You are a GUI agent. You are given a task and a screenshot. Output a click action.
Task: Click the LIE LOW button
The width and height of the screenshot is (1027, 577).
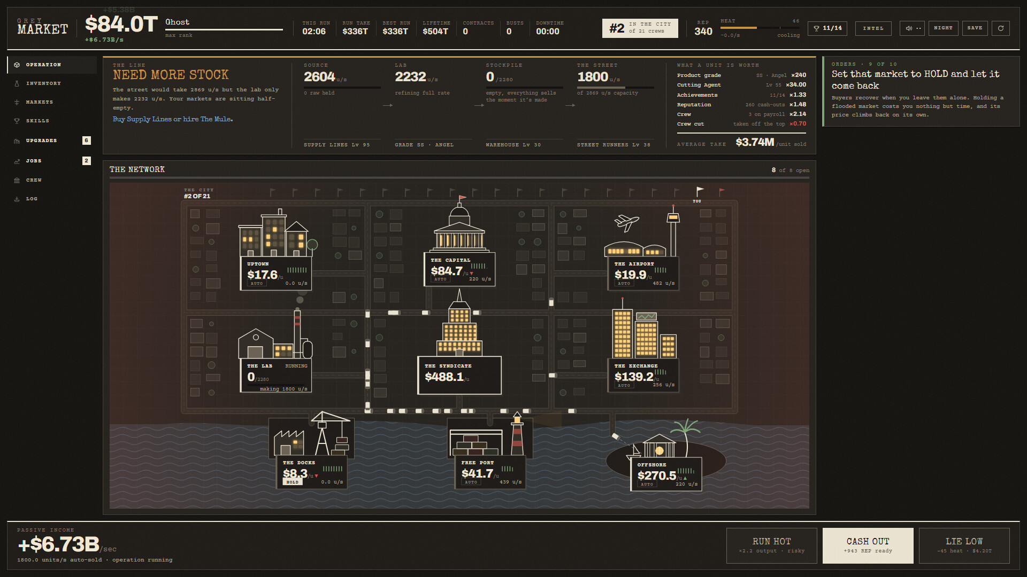pyautogui.click(x=964, y=545)
